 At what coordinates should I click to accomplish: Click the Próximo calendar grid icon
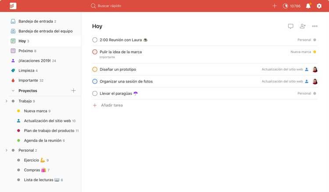13,51
